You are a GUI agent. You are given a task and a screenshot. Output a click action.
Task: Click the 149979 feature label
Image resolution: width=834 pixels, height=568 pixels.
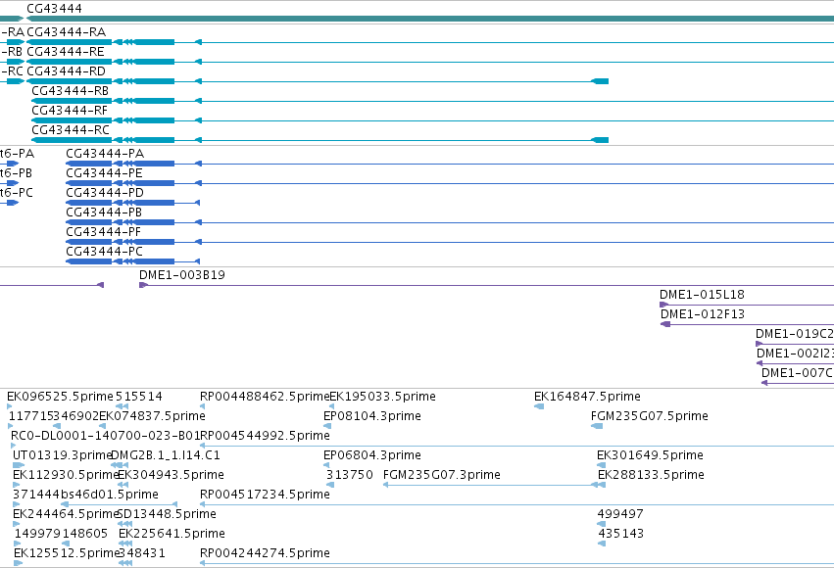[x=38, y=534]
